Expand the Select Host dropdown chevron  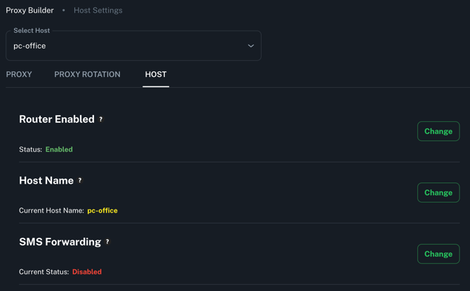[250, 46]
